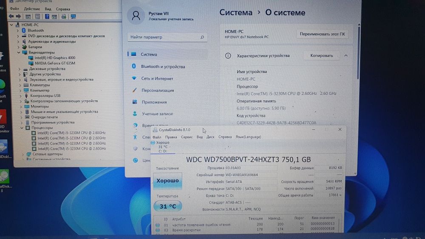Select Мониторы tree row
Image resolution: width=425 pixels, height=239 pixels.
coord(40,107)
